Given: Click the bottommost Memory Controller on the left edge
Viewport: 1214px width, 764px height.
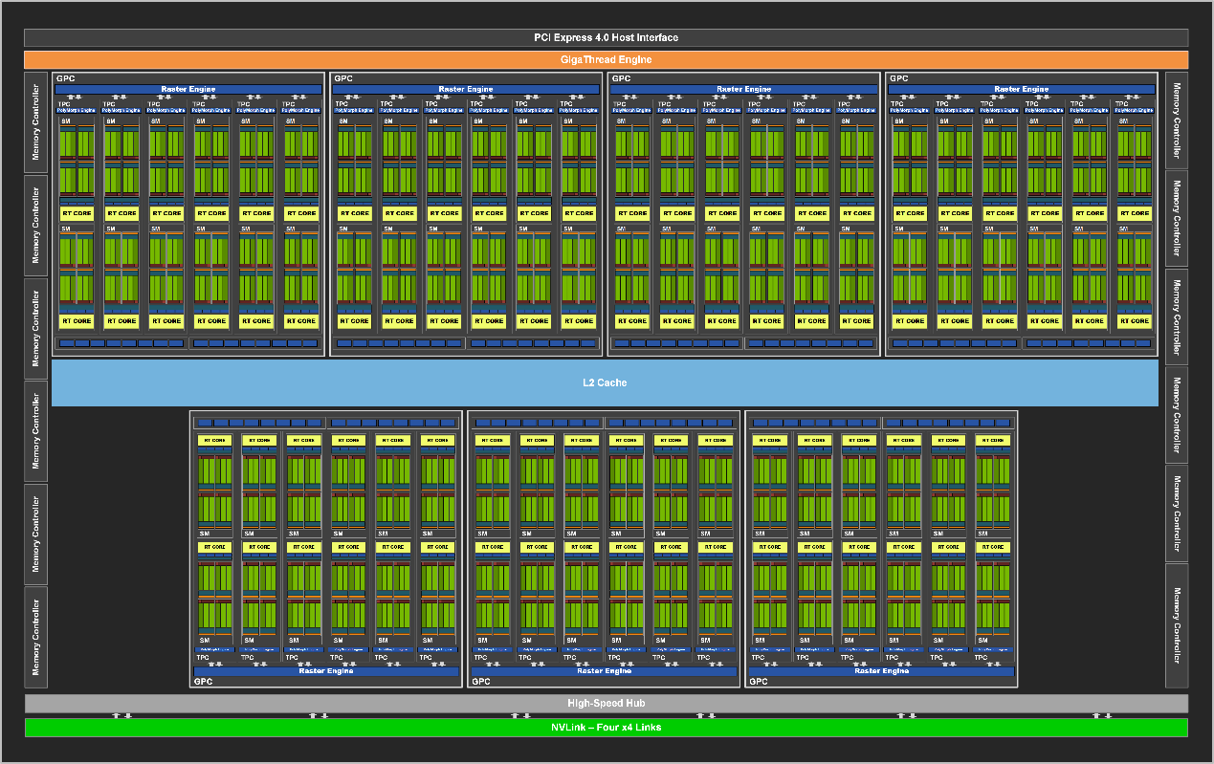Looking at the screenshot, I should pos(36,637).
